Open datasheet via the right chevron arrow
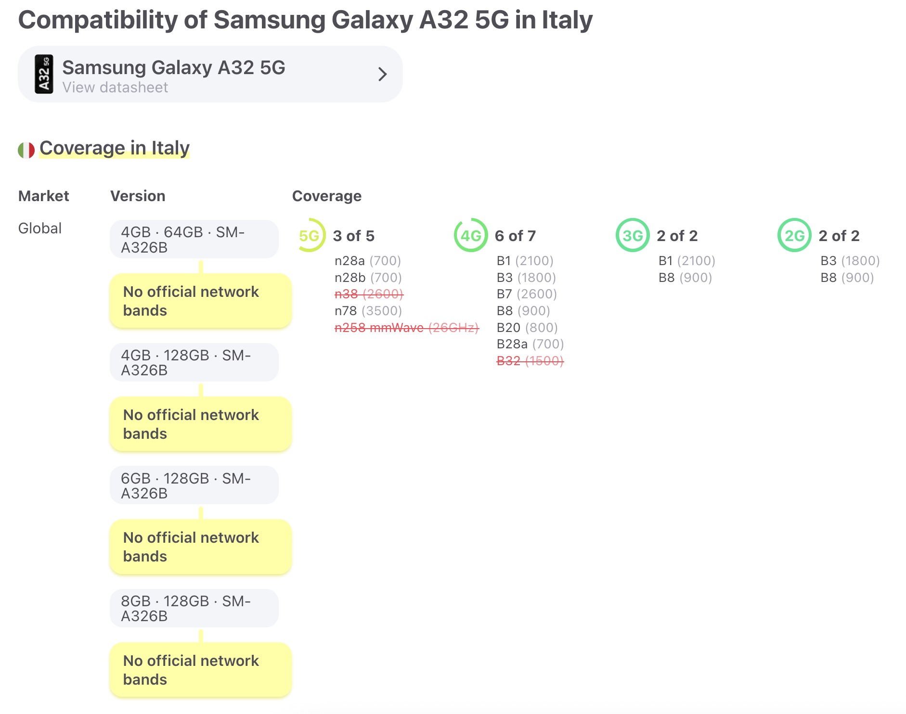Screen dimensions: 906x714 pos(382,74)
